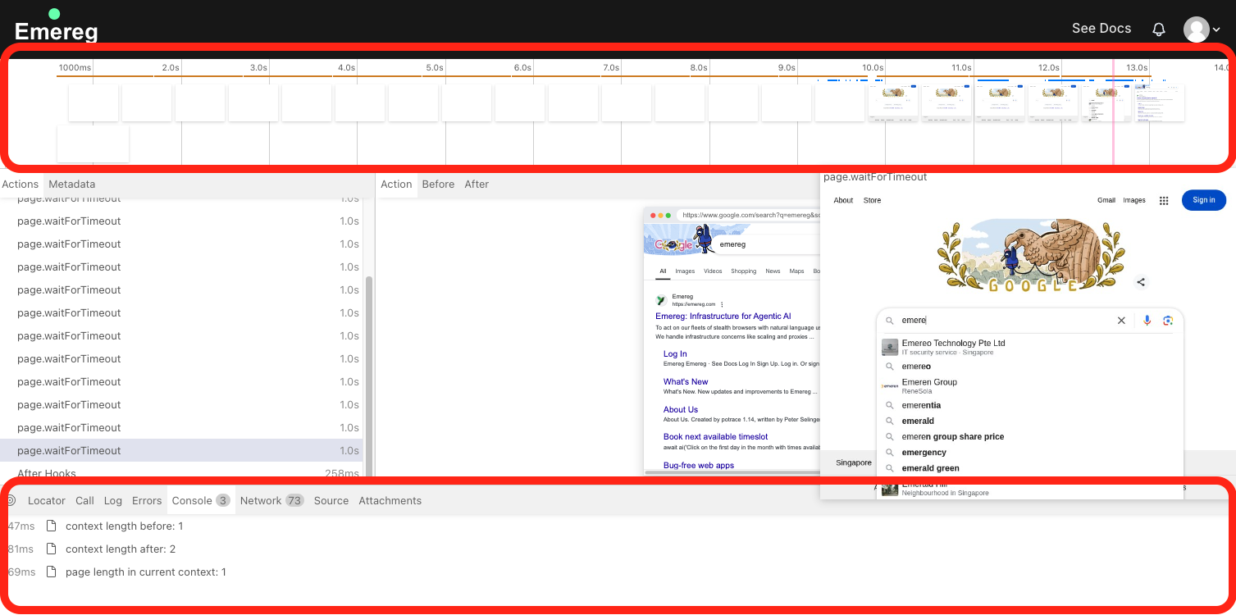Click the actions list vertical scrollbar
This screenshot has height=615, width=1236.
[369, 377]
